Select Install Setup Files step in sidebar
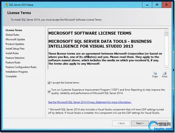 point(15,49)
